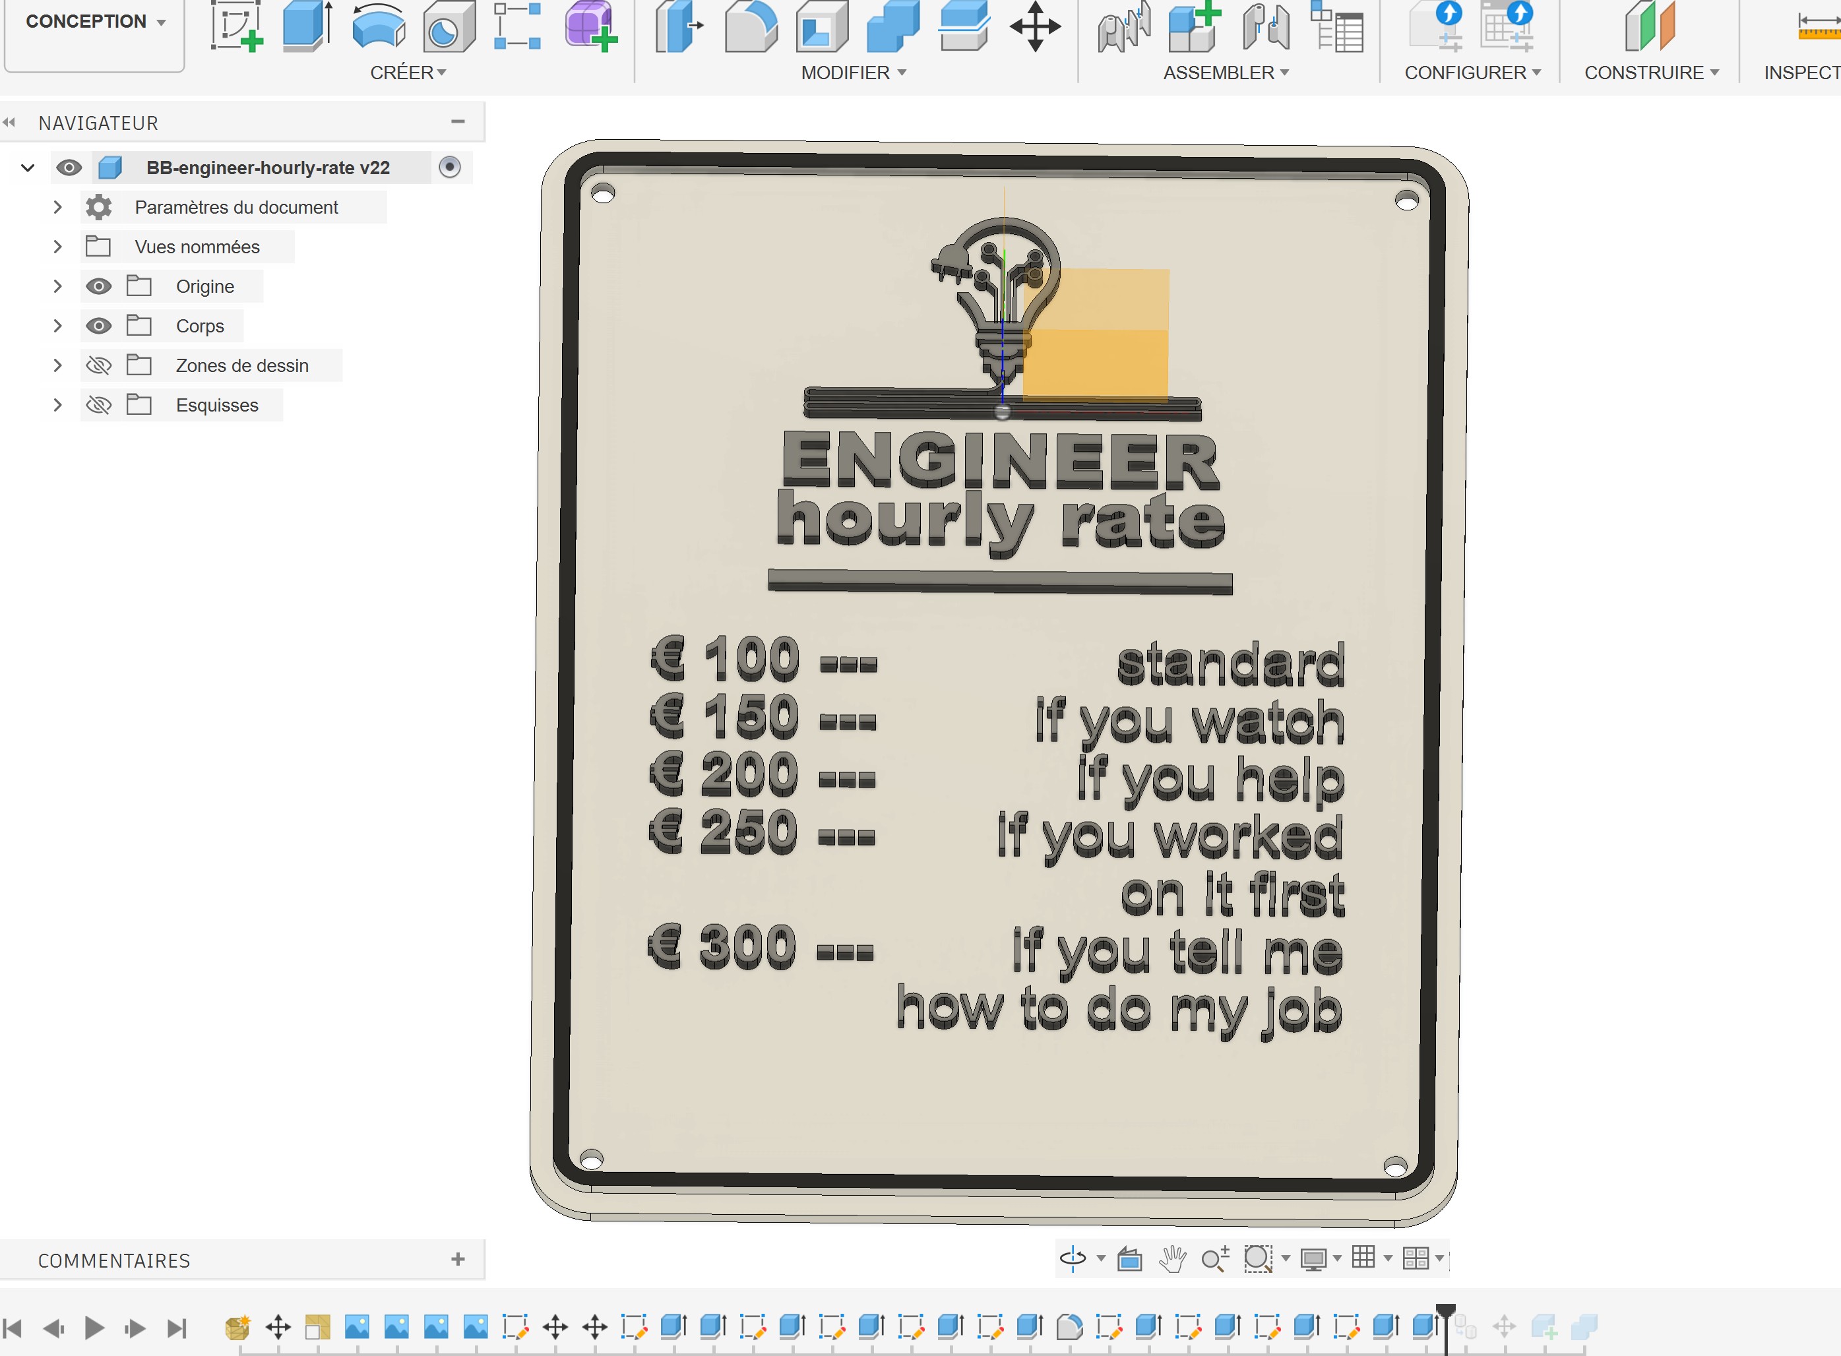Image resolution: width=1841 pixels, height=1356 pixels.
Task: Open the ASSEMBLER menu
Action: [x=1226, y=73]
